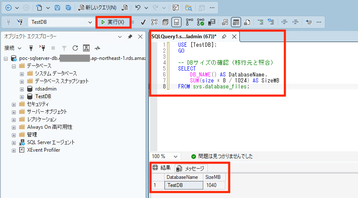Select Results to Text option
This screenshot has width=358, height=198.
tap(225, 22)
